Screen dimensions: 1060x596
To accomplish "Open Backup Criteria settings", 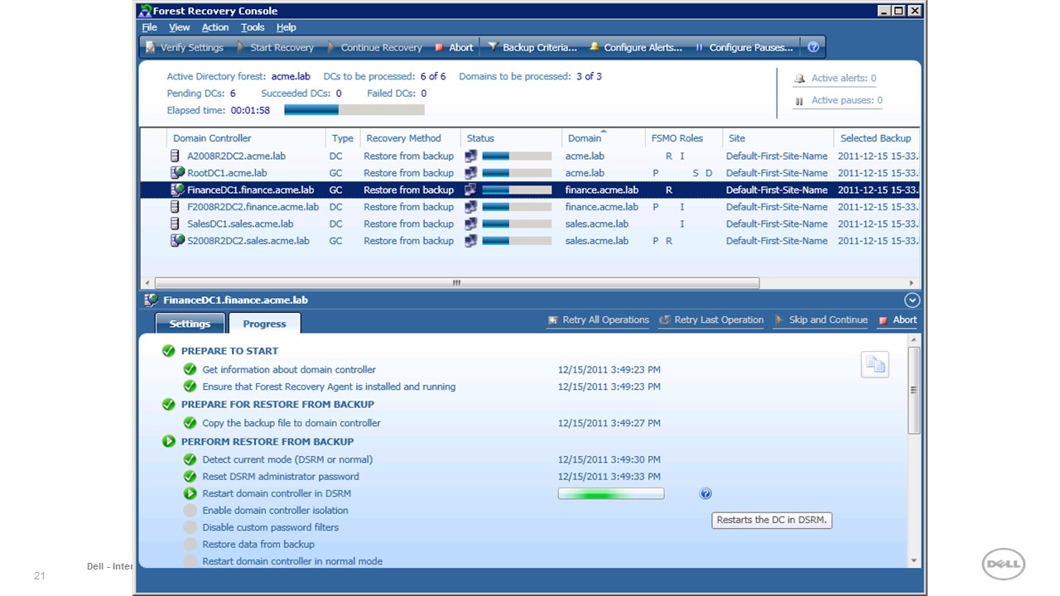I will pyautogui.click(x=532, y=47).
